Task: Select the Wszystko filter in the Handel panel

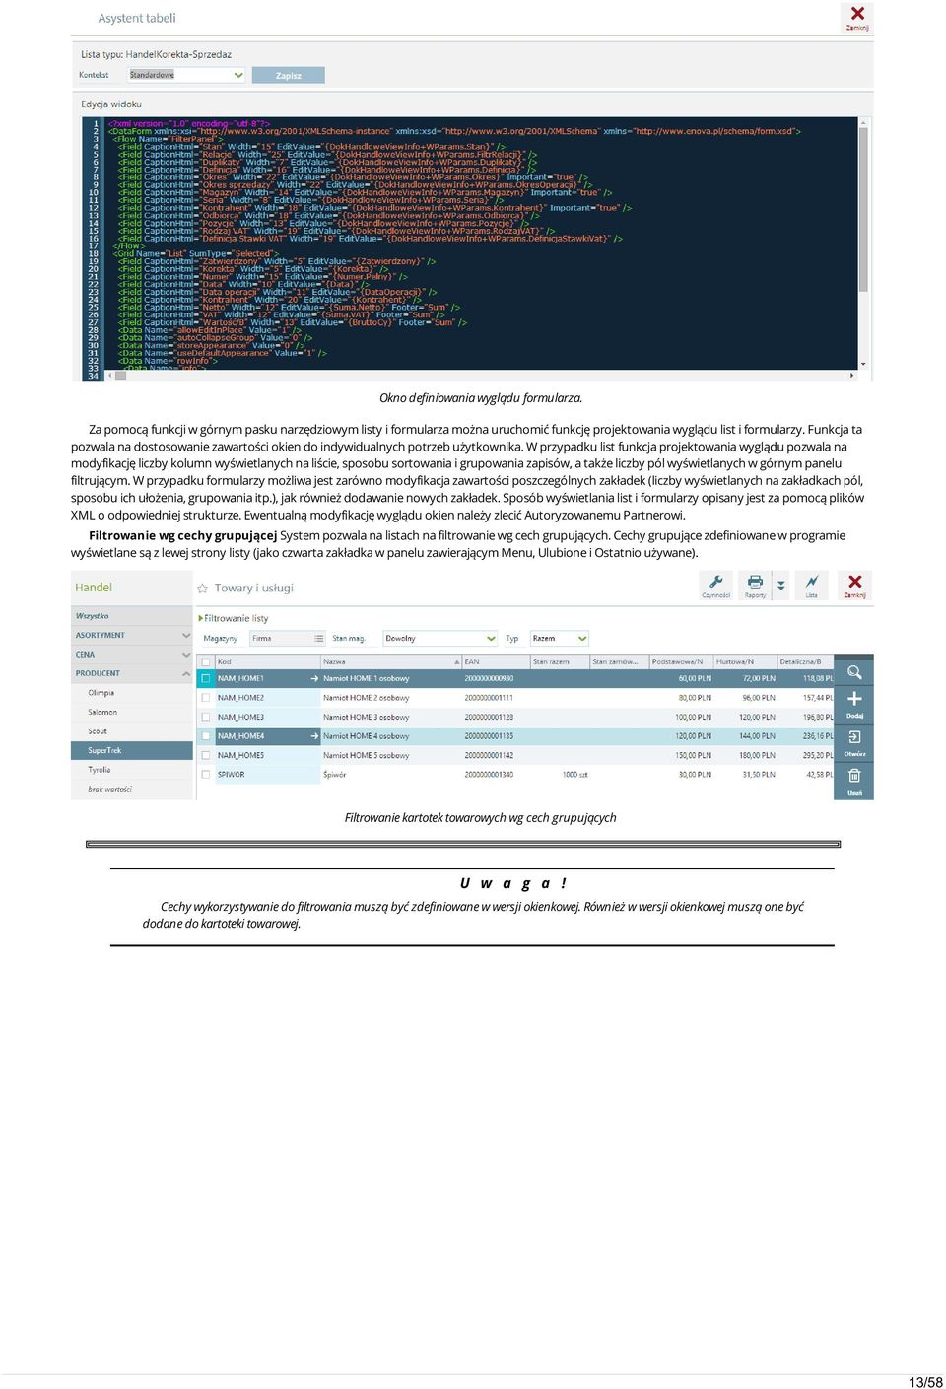Action: coord(132,616)
